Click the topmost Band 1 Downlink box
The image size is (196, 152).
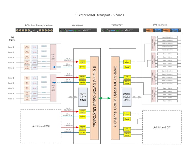pyautogui.click(x=168, y=37)
